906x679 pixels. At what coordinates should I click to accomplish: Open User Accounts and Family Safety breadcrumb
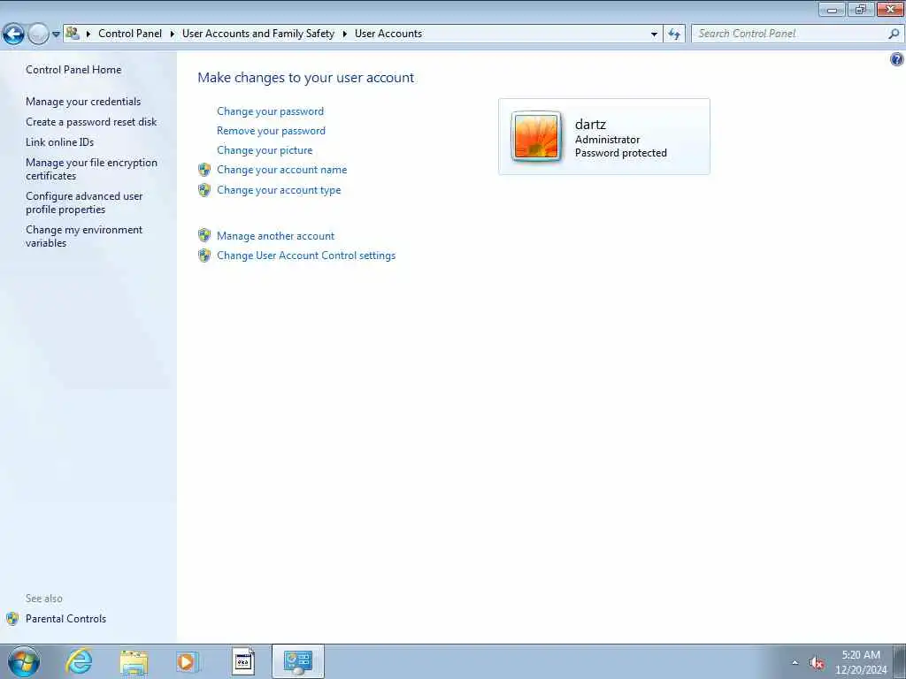click(x=258, y=34)
